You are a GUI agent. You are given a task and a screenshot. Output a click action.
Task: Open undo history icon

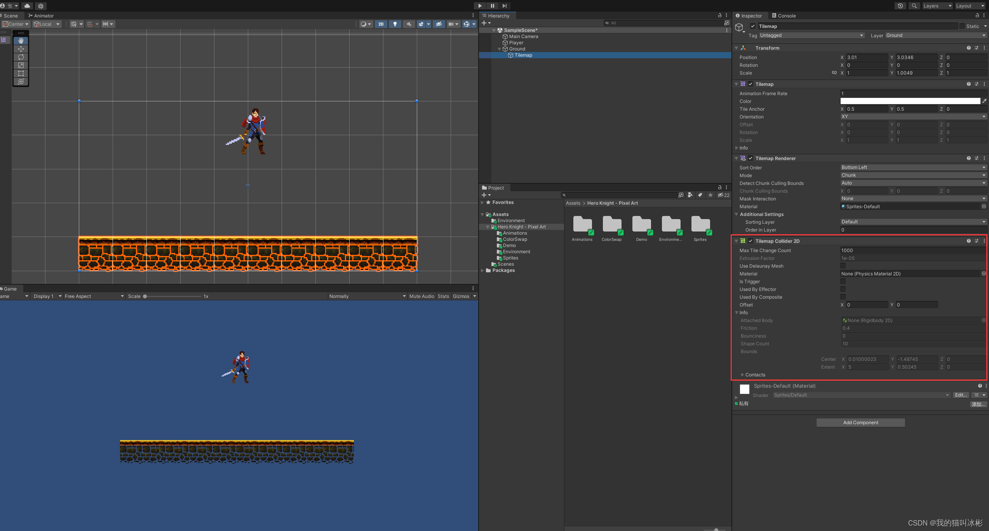[x=900, y=6]
